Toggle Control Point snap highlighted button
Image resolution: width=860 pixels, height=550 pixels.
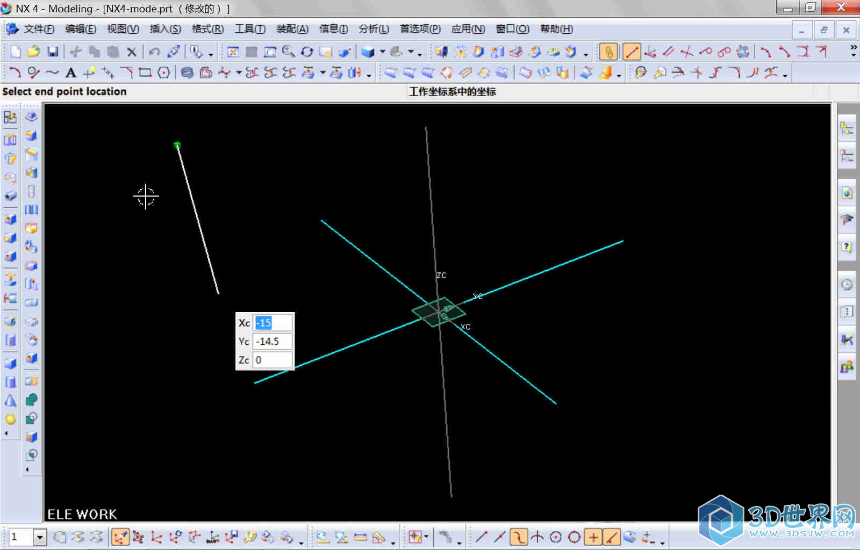[x=519, y=537]
